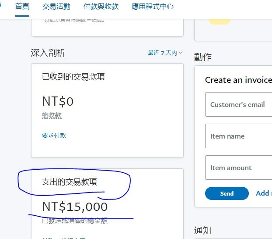Click the yellow pill button at top right
272x239 pixels.
pos(220,21)
